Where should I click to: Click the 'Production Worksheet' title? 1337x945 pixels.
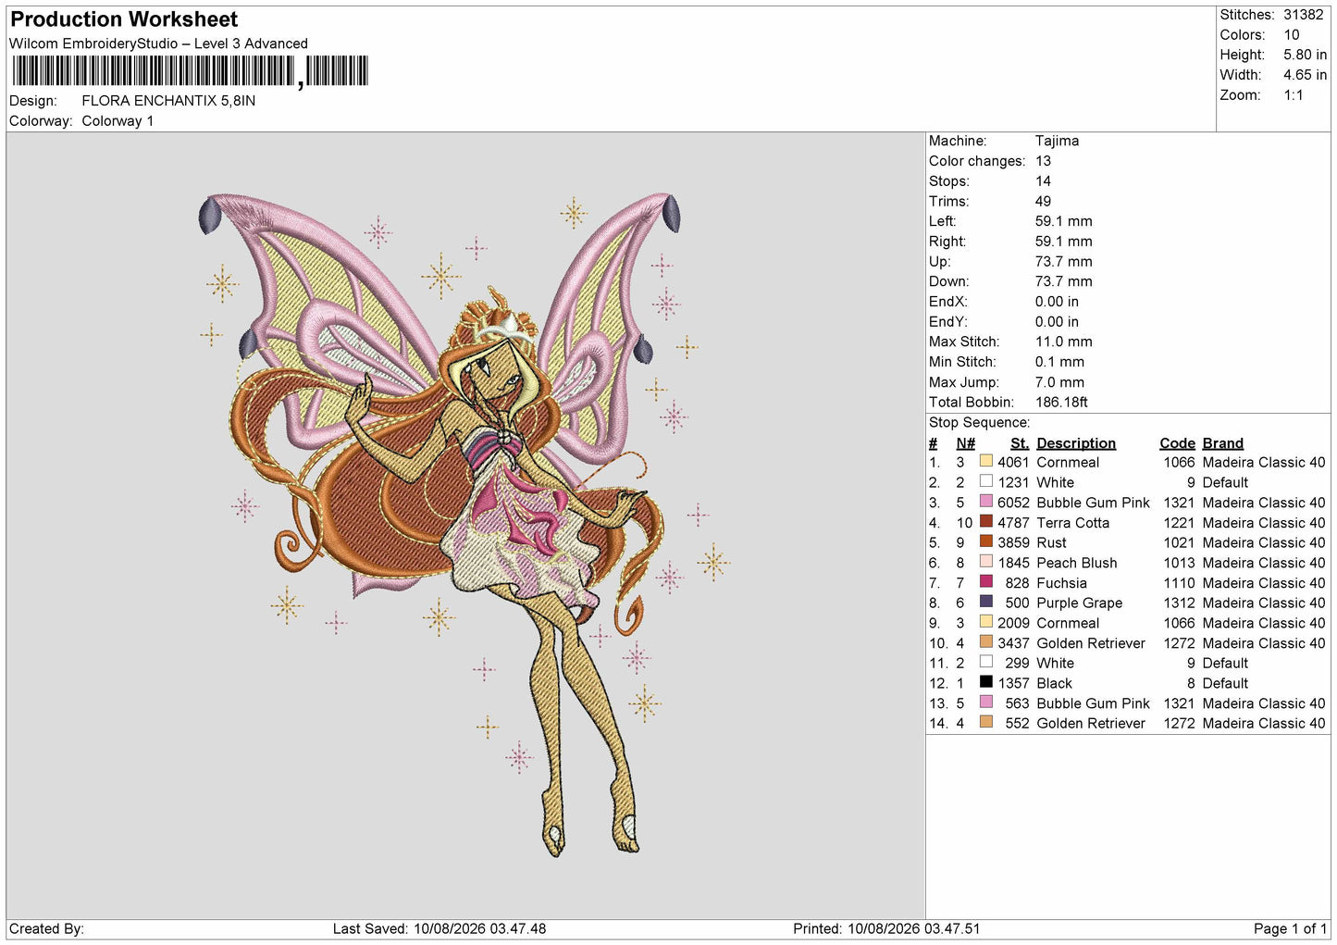pos(124,19)
